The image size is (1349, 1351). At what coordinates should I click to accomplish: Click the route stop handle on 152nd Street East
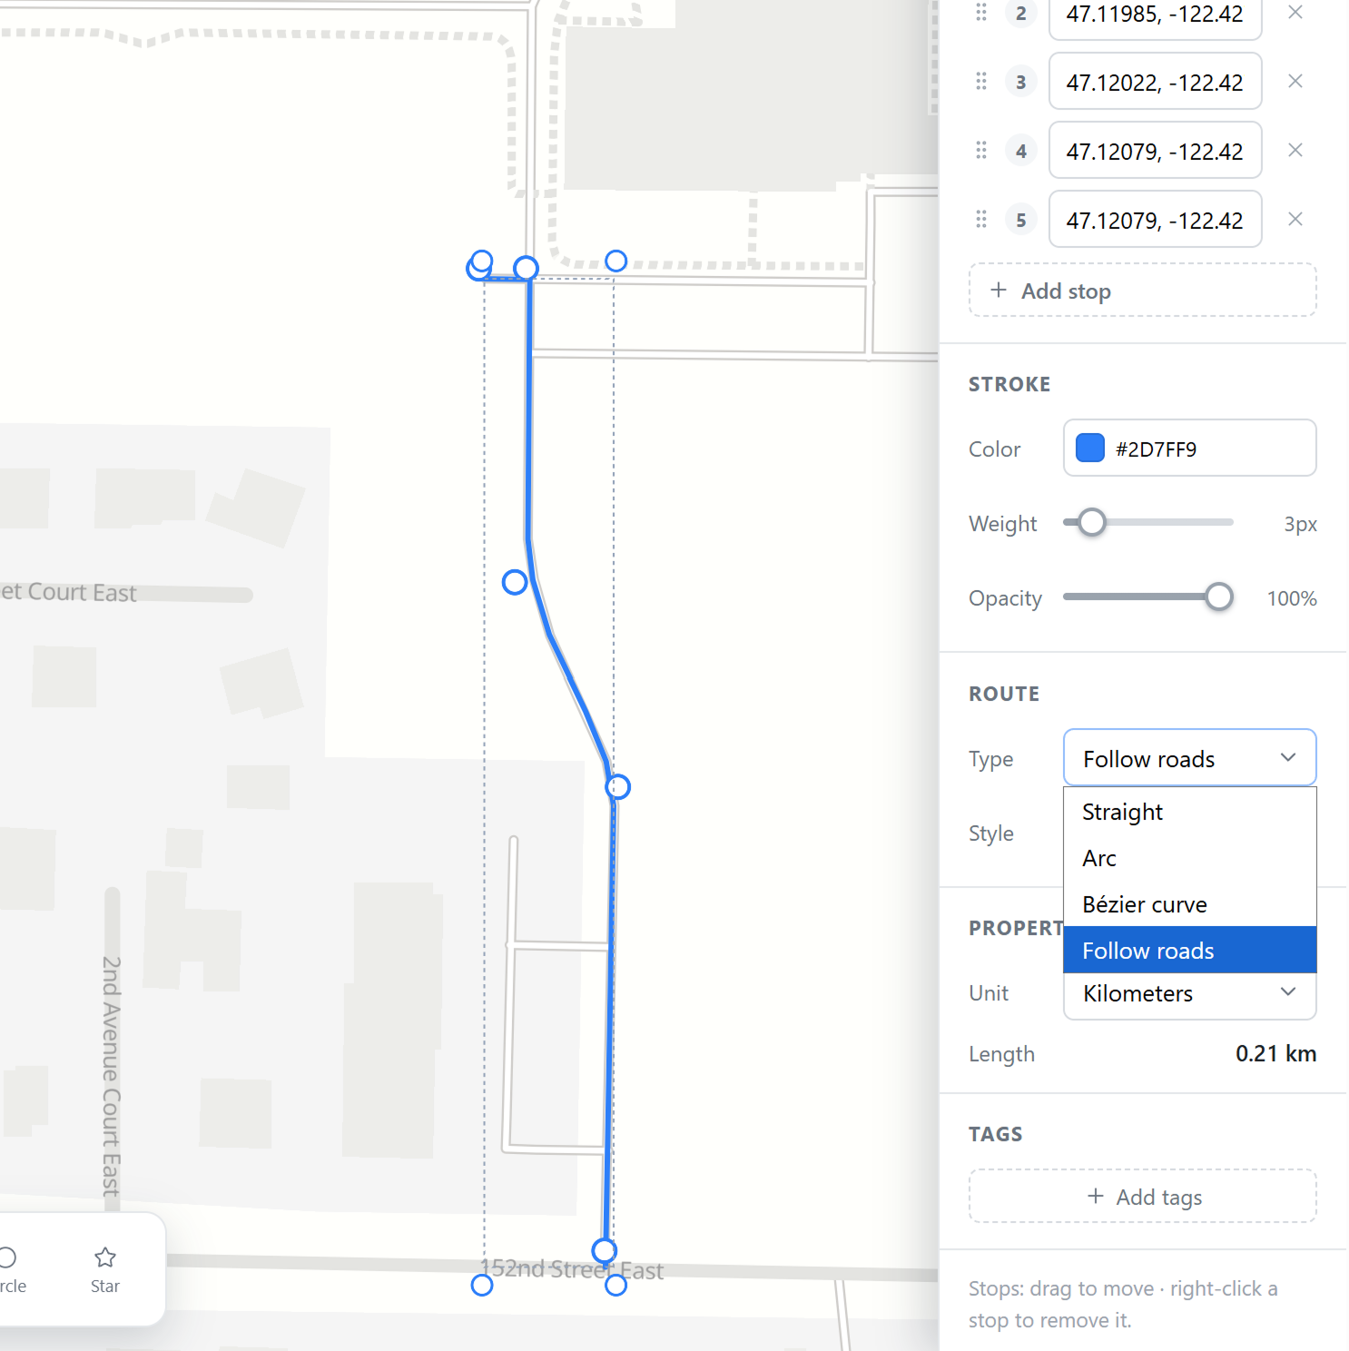(605, 1250)
